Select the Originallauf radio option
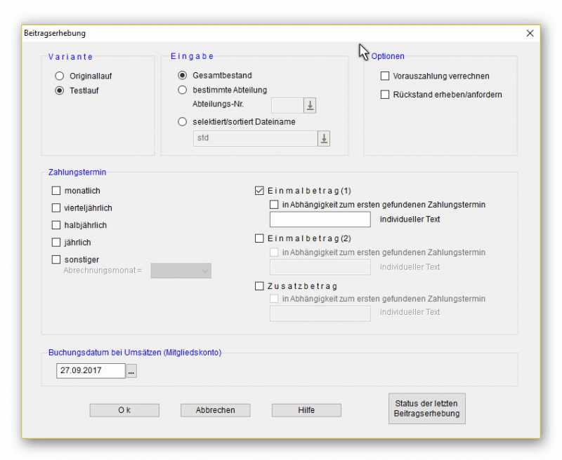This screenshot has width=562, height=460. pos(60,76)
